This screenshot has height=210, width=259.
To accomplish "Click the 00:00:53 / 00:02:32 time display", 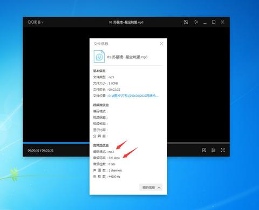I will click(40, 151).
